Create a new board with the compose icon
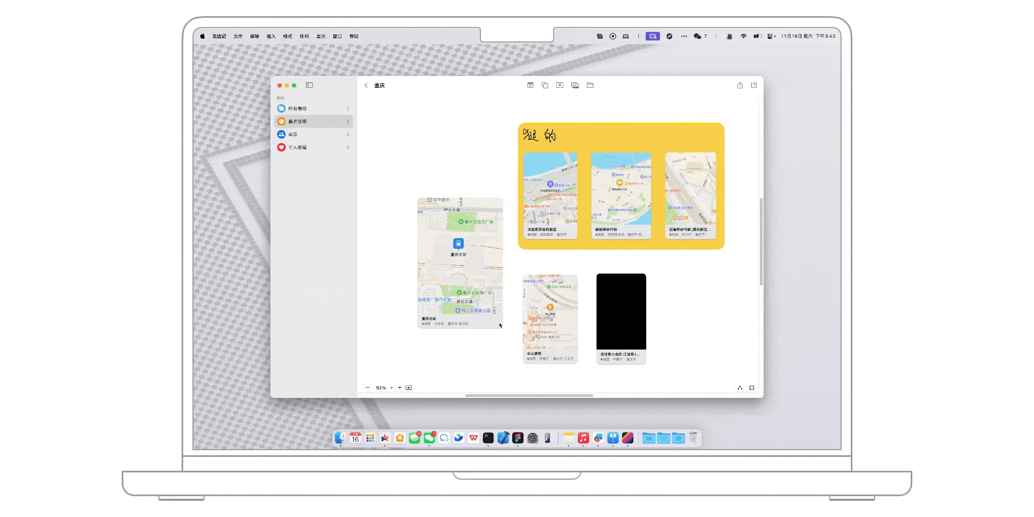Image resolution: width=1034 pixels, height=517 pixels. [x=754, y=85]
